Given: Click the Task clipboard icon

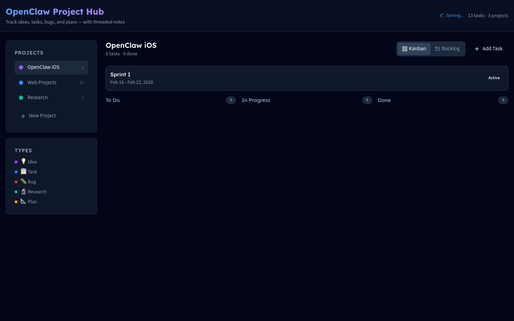Looking at the screenshot, I should [x=24, y=171].
